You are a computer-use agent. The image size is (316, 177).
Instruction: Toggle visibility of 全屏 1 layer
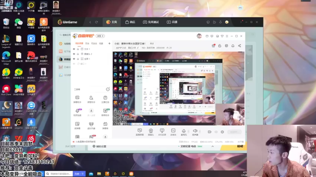(74, 59)
